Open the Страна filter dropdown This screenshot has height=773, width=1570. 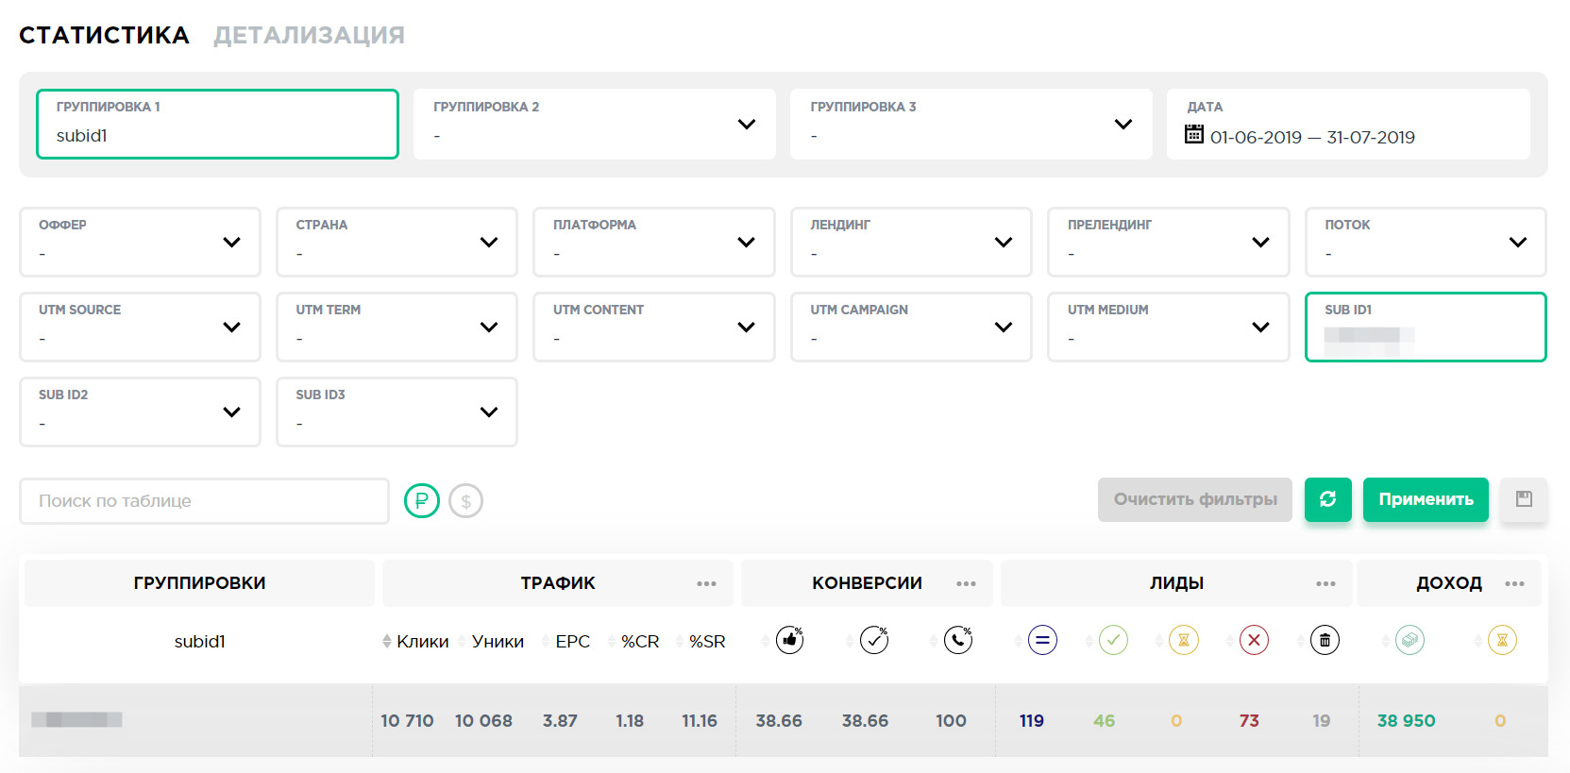(397, 242)
